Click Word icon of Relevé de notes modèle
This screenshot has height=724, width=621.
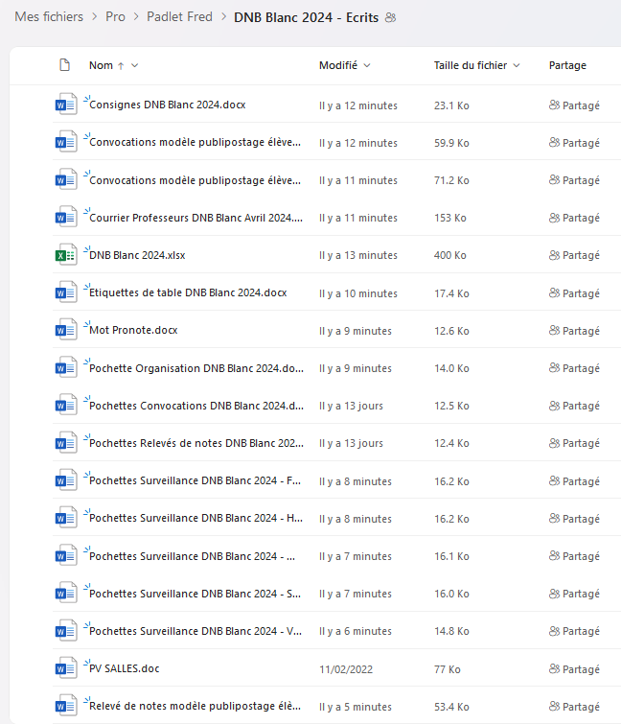point(65,707)
